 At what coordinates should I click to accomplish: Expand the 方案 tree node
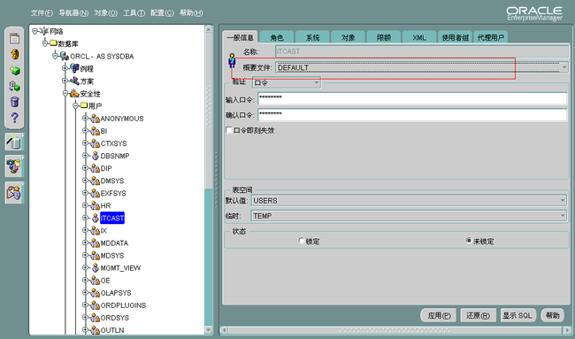coord(65,81)
